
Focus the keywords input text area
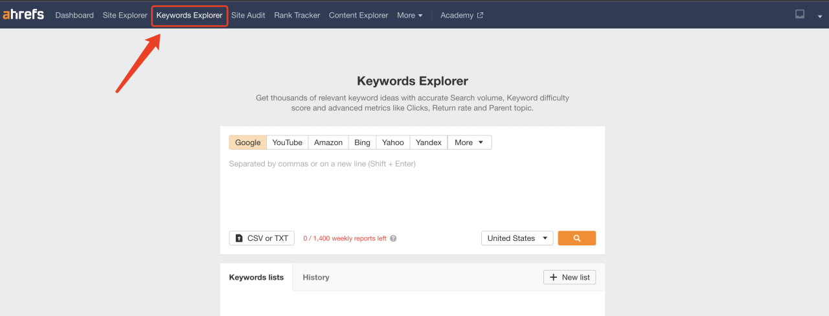pyautogui.click(x=412, y=191)
